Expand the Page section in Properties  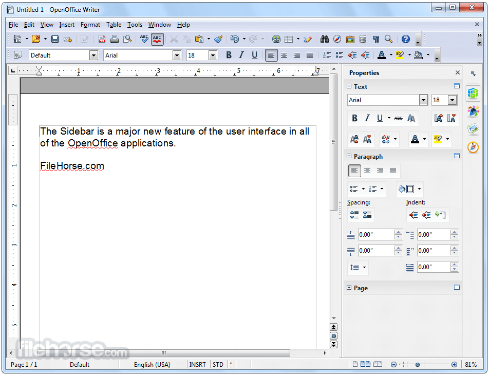349,288
